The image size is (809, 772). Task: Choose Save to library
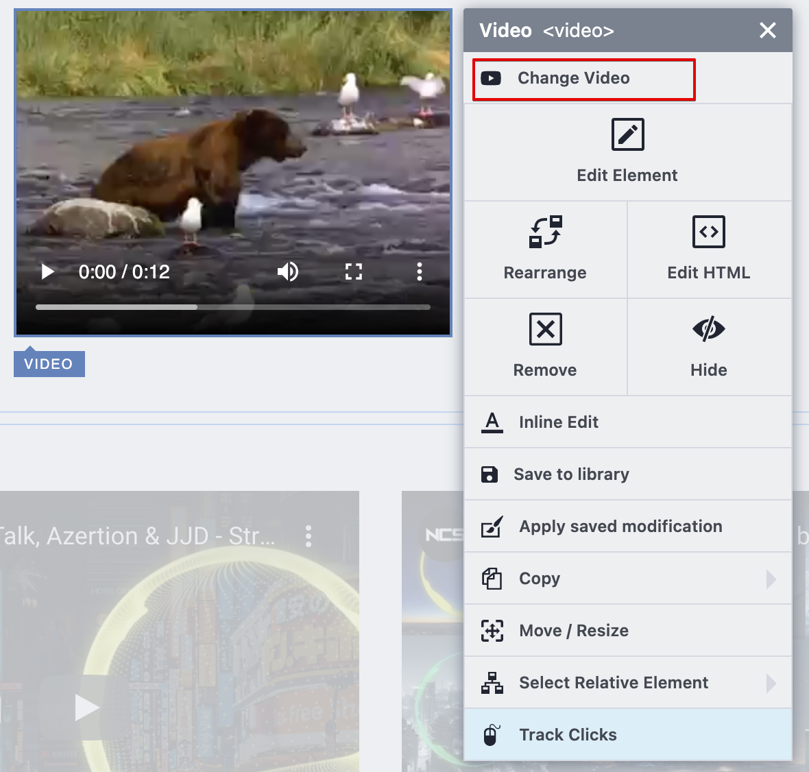[x=628, y=474]
